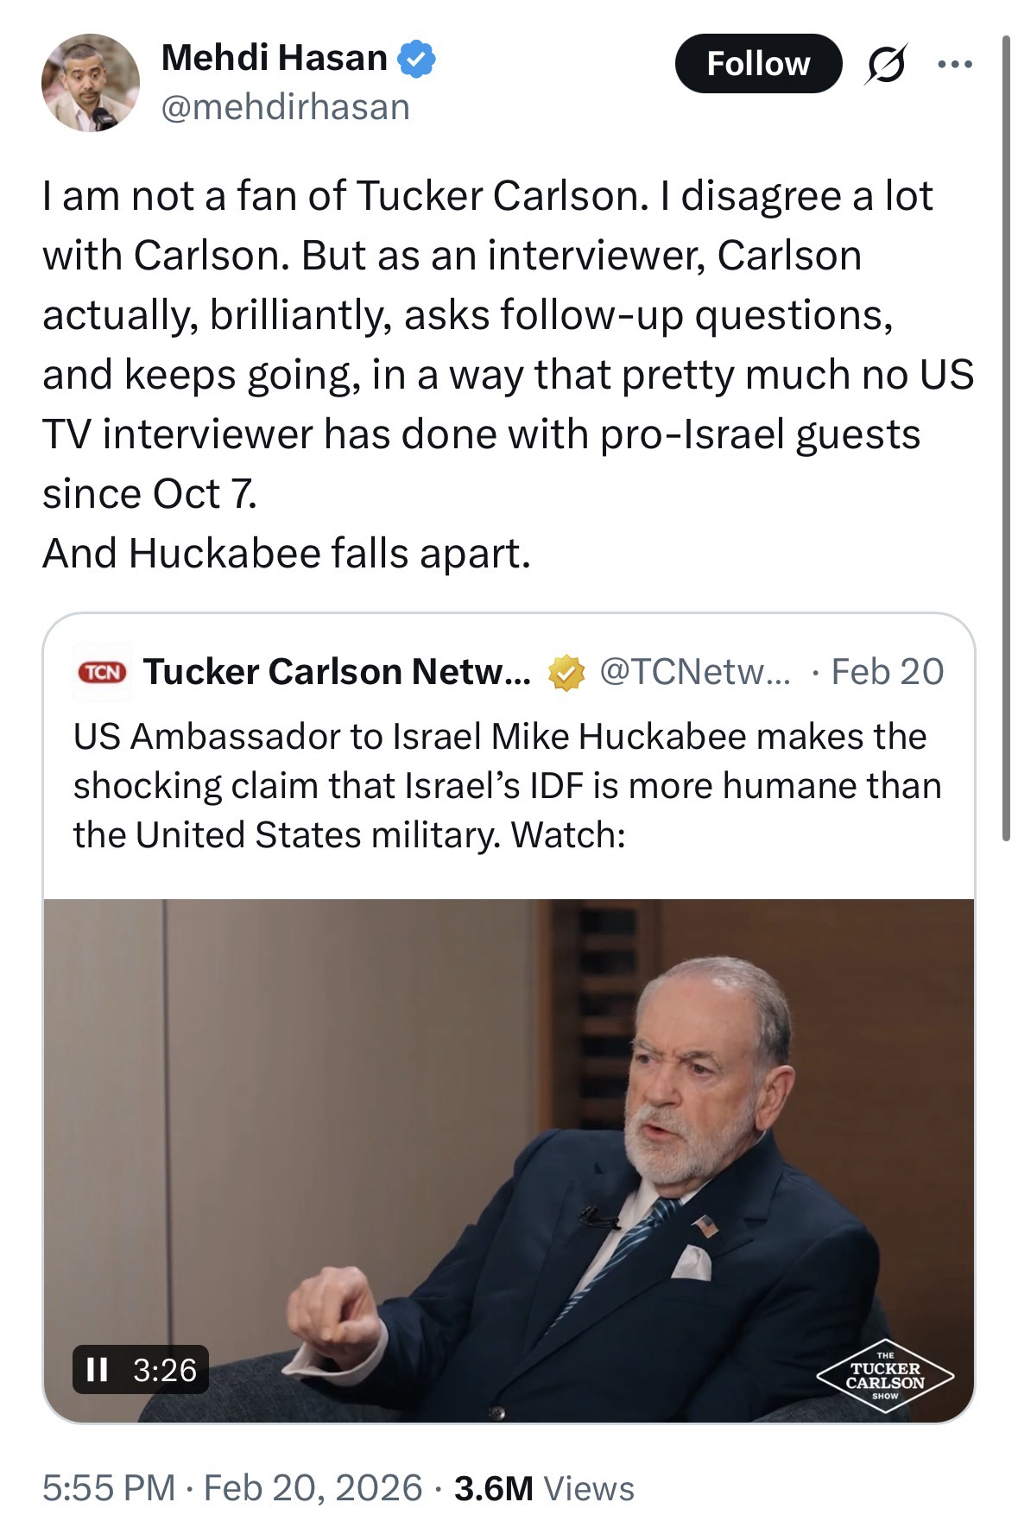The image size is (1018, 1534).
Task: Click the page scrollbar on right edge
Action: 1005,432
